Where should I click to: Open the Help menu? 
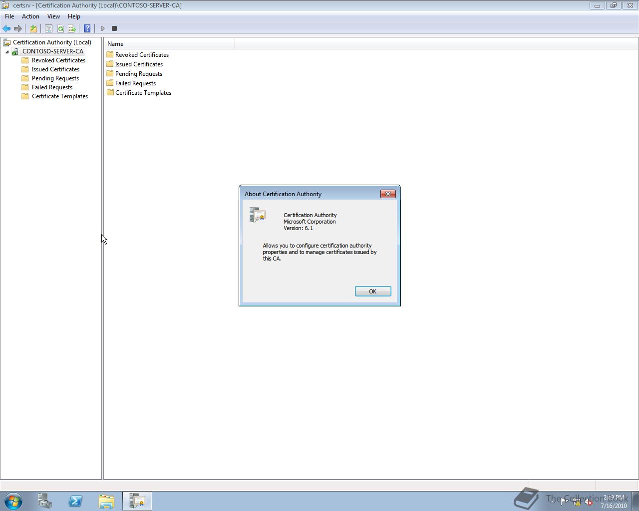pyautogui.click(x=74, y=16)
